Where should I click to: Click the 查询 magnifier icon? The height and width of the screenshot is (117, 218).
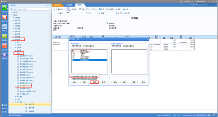pyautogui.click(x=68, y=9)
